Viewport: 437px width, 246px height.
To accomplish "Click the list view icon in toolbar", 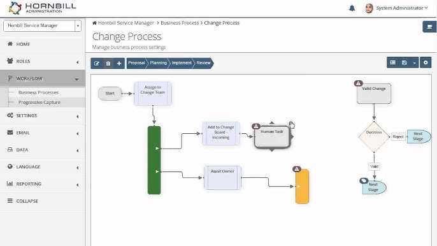I will [x=392, y=62].
